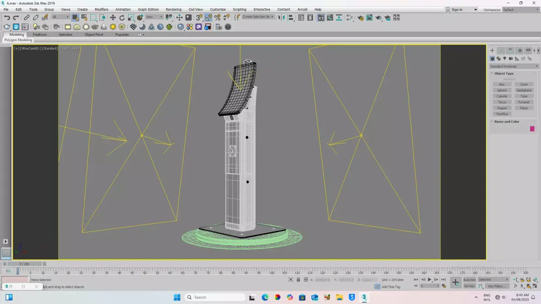Create a Teapot primitive button
Screen dimensions: 541x304
coord(502,108)
